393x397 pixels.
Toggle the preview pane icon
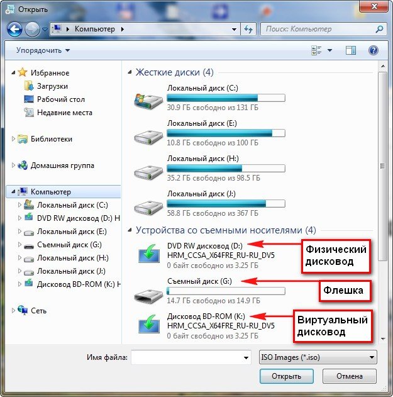[350, 50]
